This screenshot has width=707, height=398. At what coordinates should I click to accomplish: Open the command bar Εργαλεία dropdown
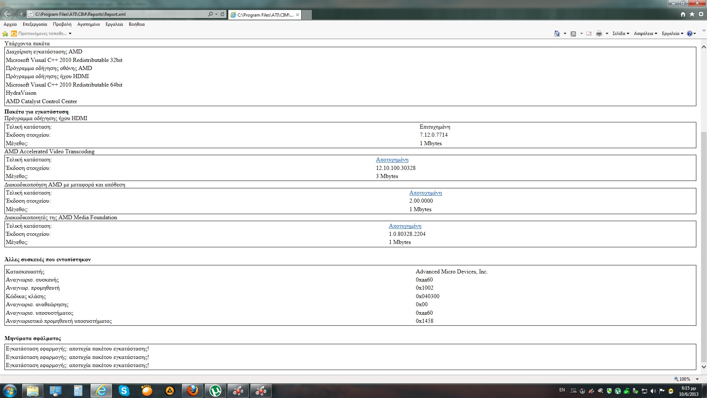[672, 34]
